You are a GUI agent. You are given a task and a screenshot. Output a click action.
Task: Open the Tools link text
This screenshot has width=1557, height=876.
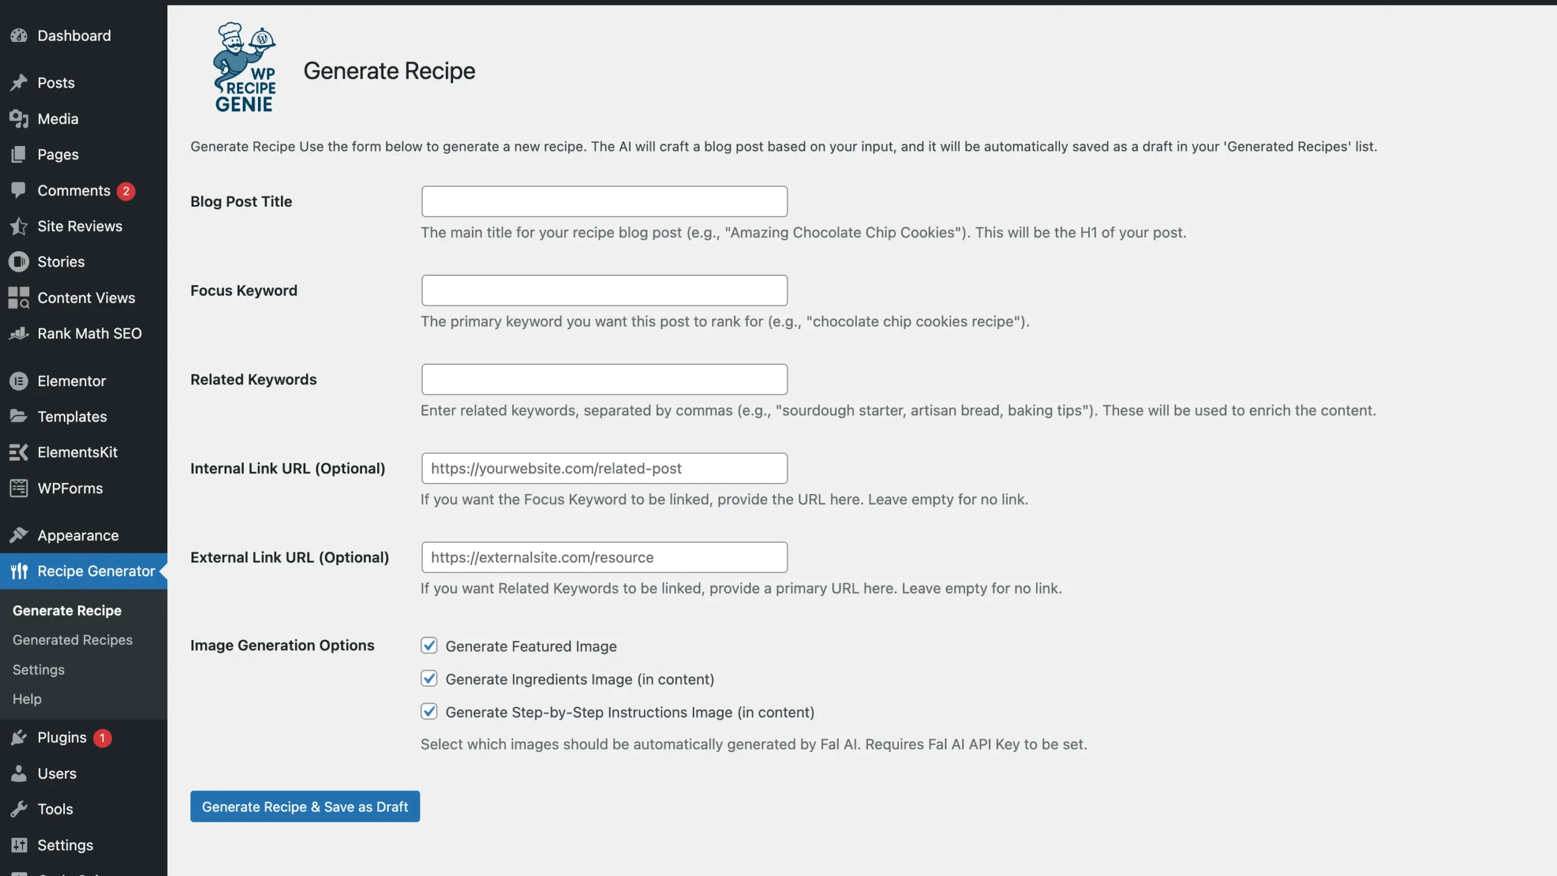pos(55,810)
